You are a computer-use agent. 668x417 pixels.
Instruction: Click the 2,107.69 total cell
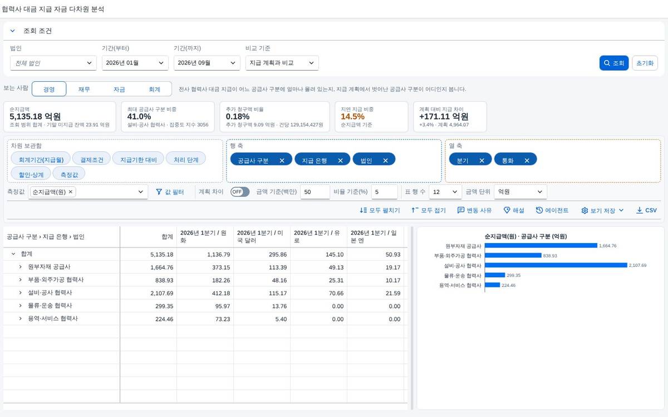149,293
